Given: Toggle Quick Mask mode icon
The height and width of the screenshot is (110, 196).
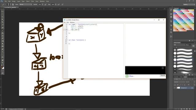Looking at the screenshot, I should (2, 71).
